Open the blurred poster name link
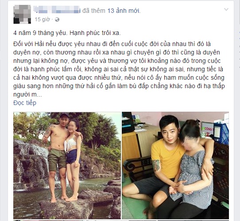 pos(57,10)
